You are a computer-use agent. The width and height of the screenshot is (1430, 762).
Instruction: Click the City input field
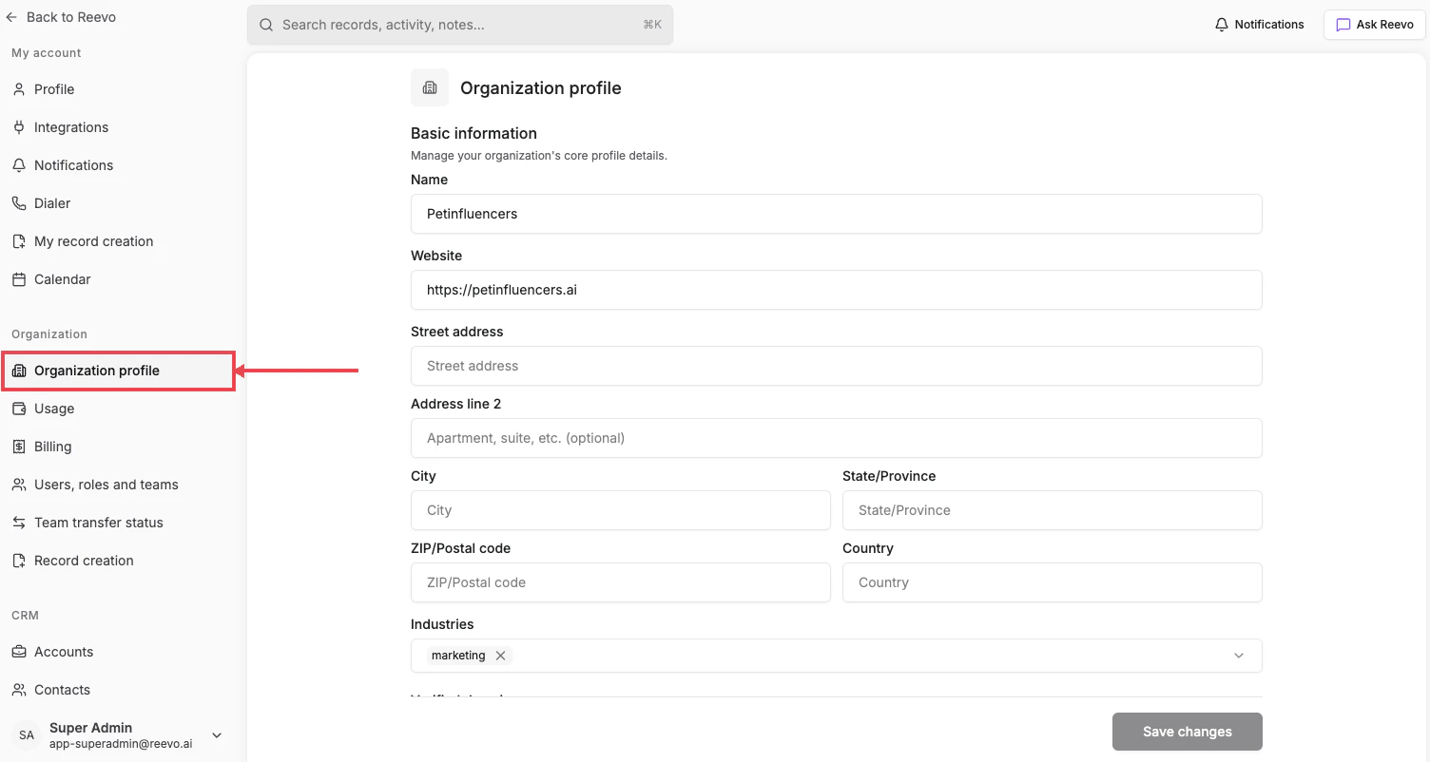(x=621, y=510)
